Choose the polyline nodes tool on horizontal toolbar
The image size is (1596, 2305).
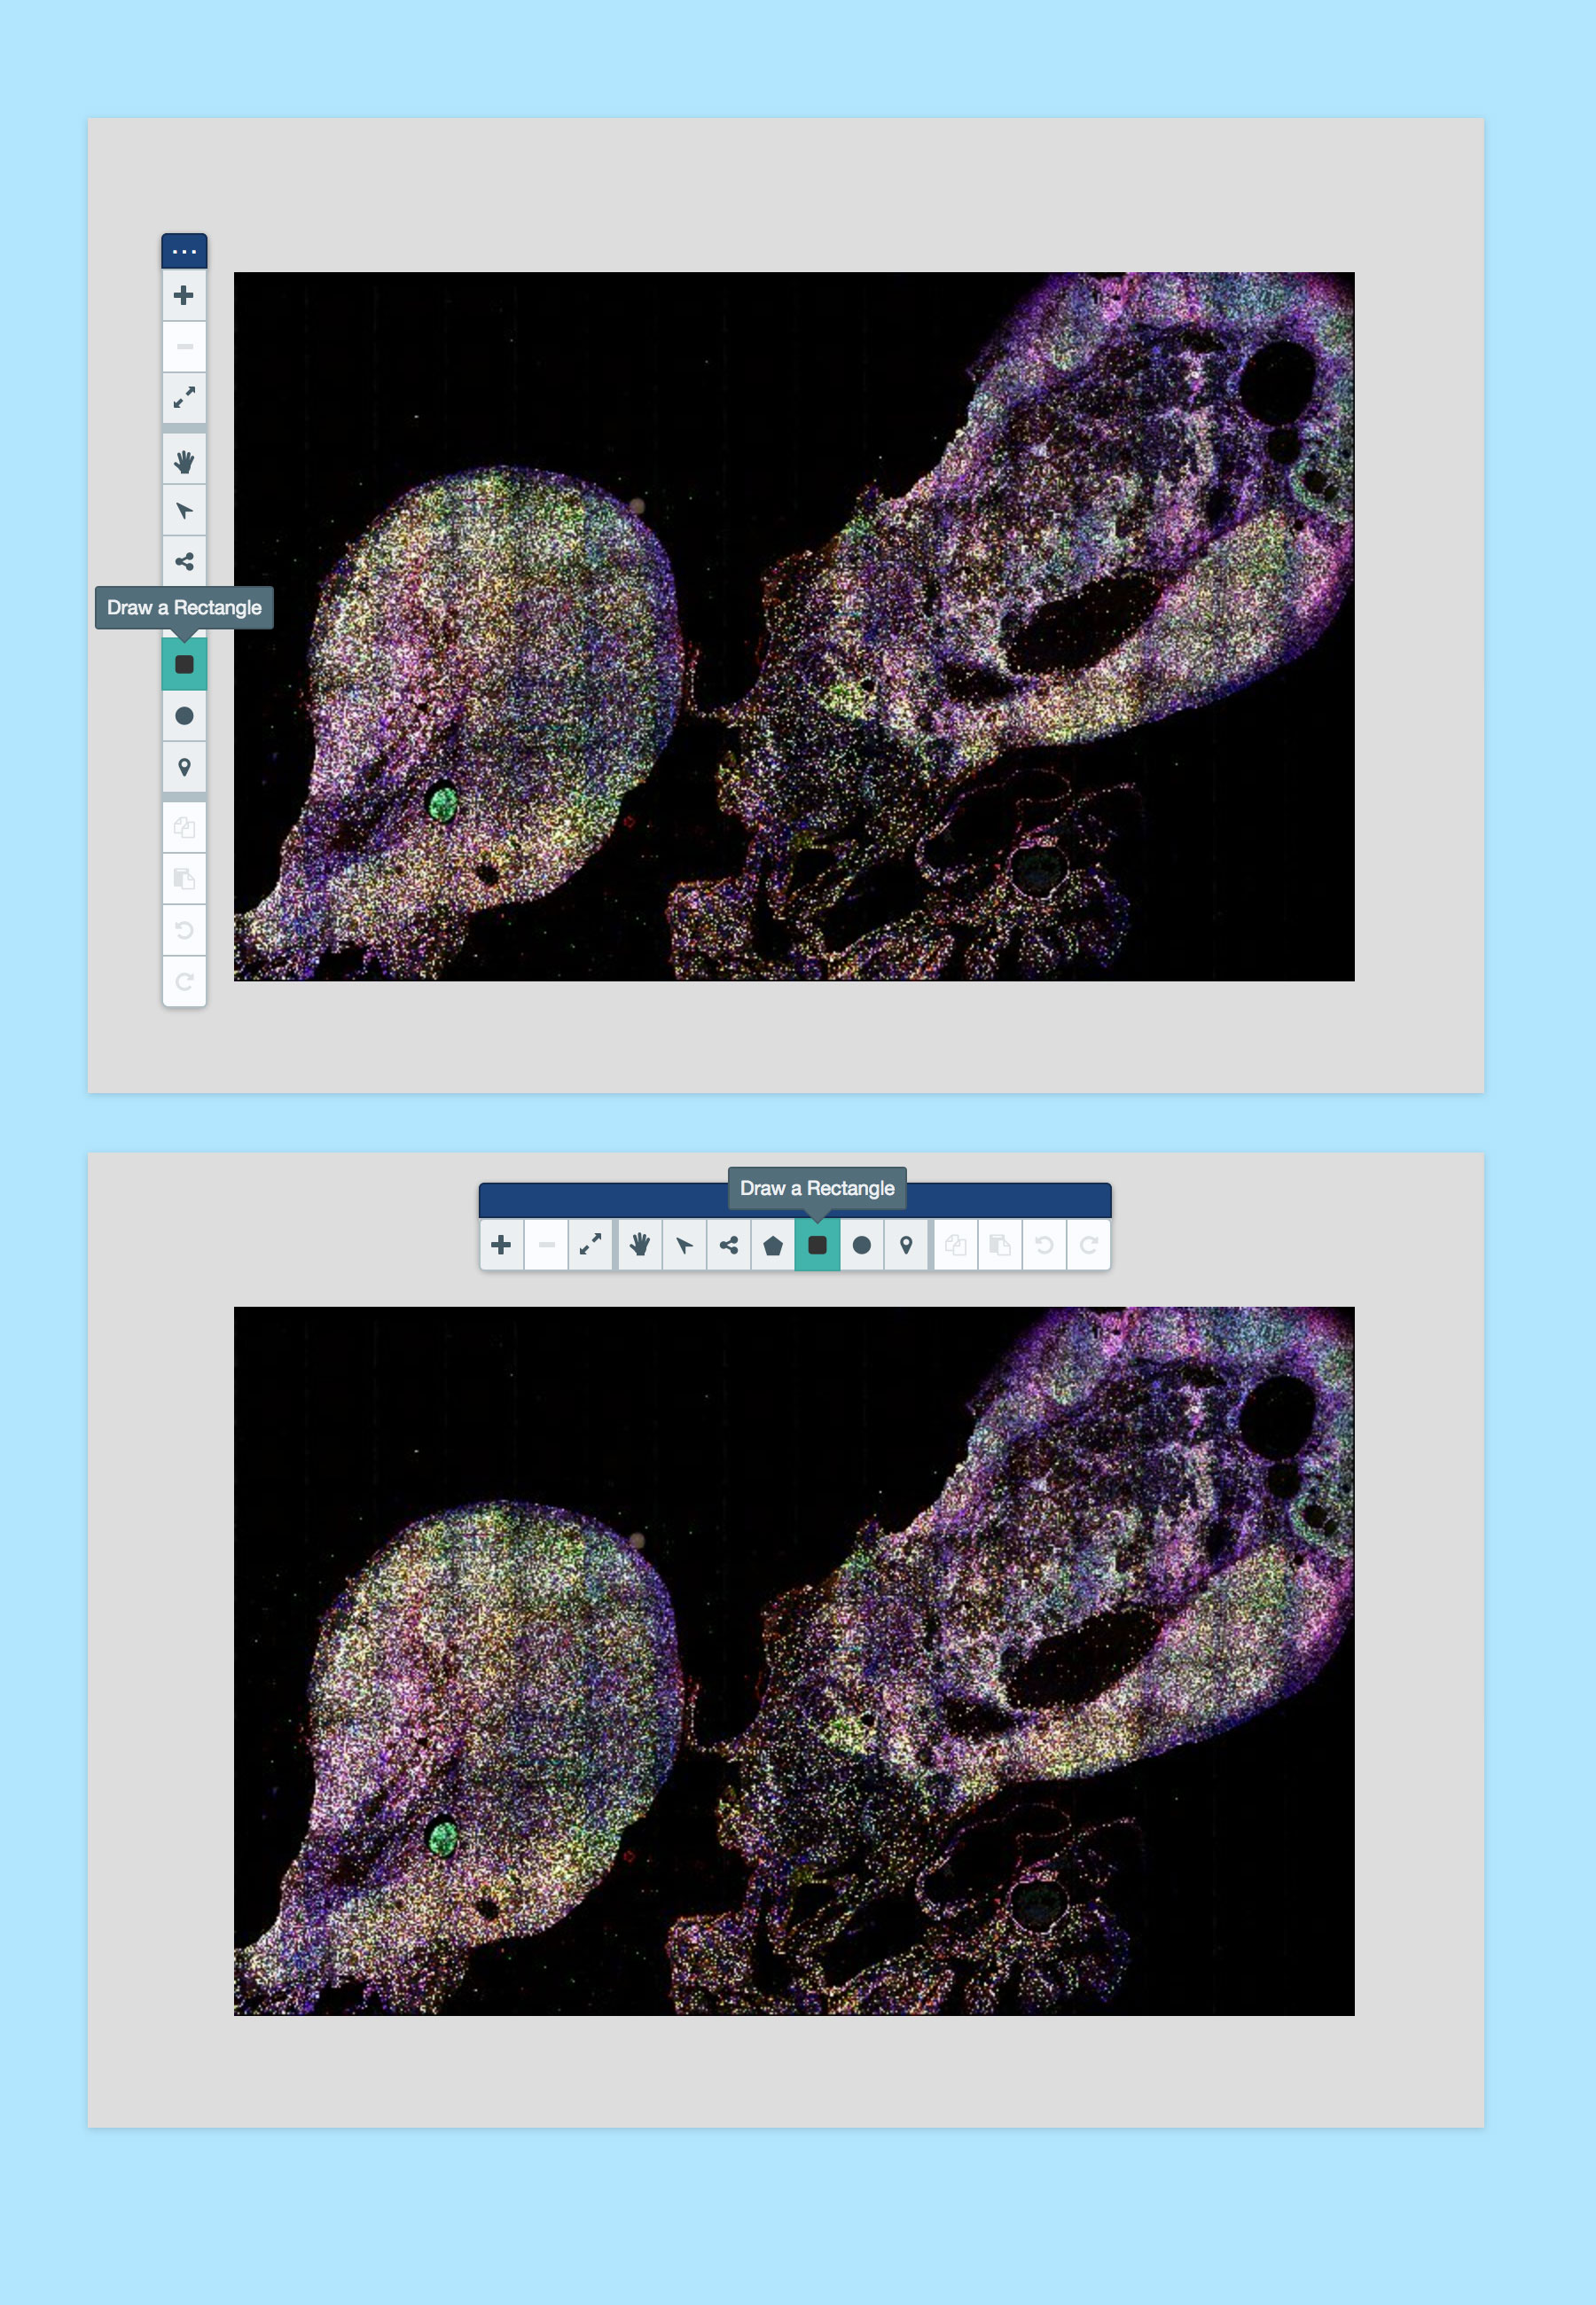[729, 1245]
